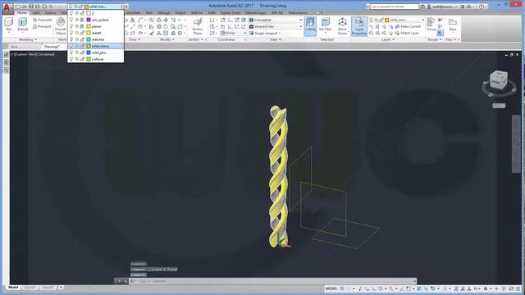Select the Box solid tool
Viewport: 525px width, 295px height.
tap(9, 25)
